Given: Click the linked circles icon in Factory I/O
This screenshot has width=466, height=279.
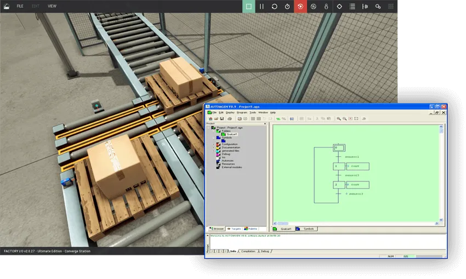Looking at the screenshot, I should [378, 6].
